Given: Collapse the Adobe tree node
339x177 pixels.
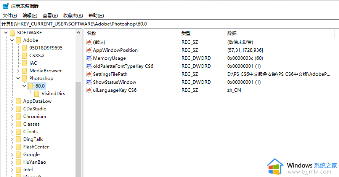Looking at the screenshot, I should [12, 40].
